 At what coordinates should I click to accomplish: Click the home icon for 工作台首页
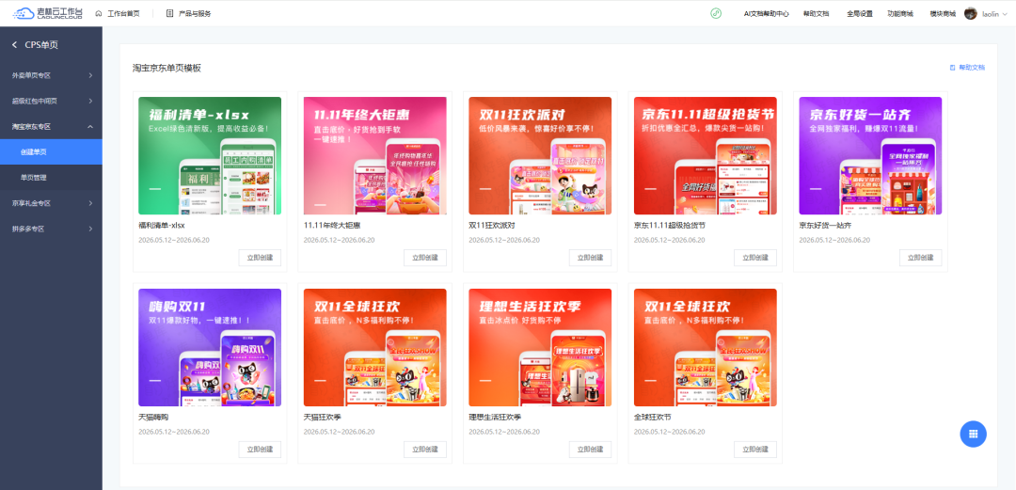click(x=99, y=13)
